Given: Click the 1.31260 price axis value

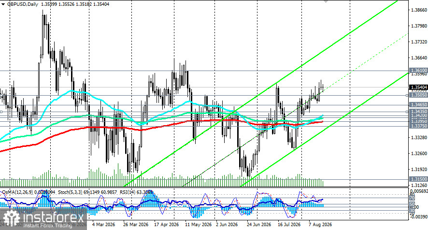Looking at the screenshot, I should click(x=419, y=185).
